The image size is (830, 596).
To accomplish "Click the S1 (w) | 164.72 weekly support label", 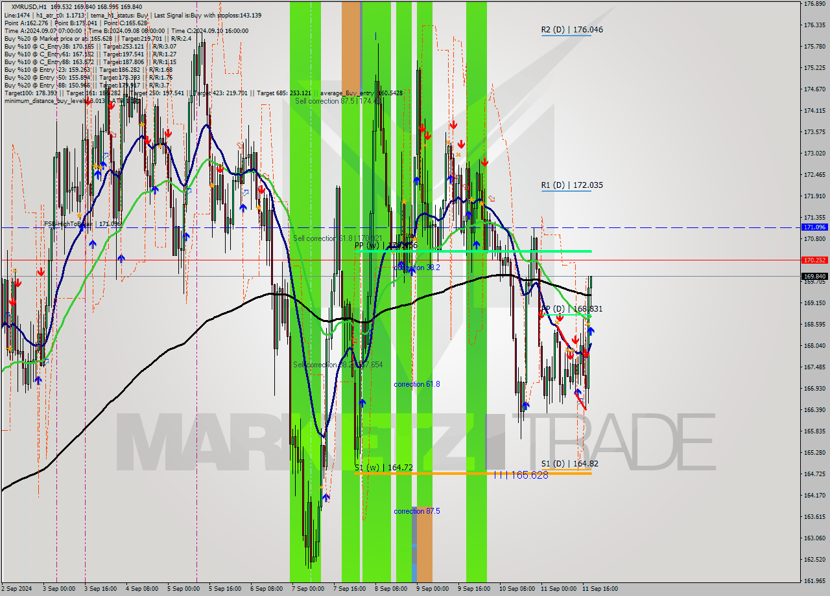I will point(384,467).
